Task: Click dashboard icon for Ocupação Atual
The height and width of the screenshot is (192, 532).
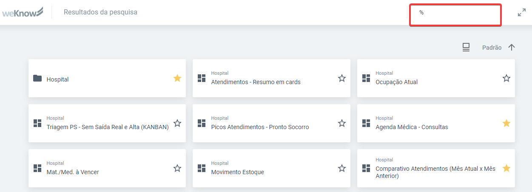Action: pyautogui.click(x=366, y=78)
